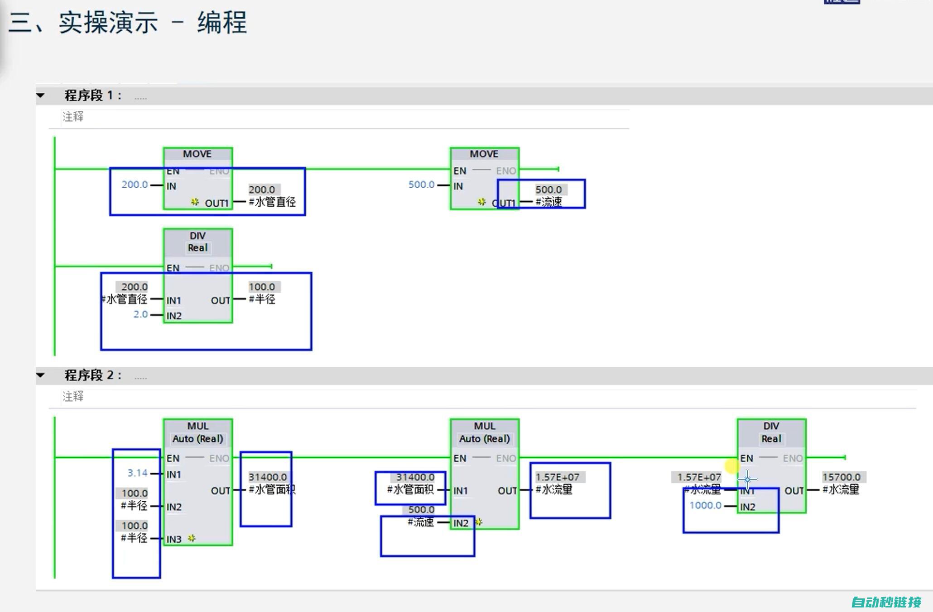
Task: Click the ..... title placeholder after 程序段 1
Action: pos(140,97)
